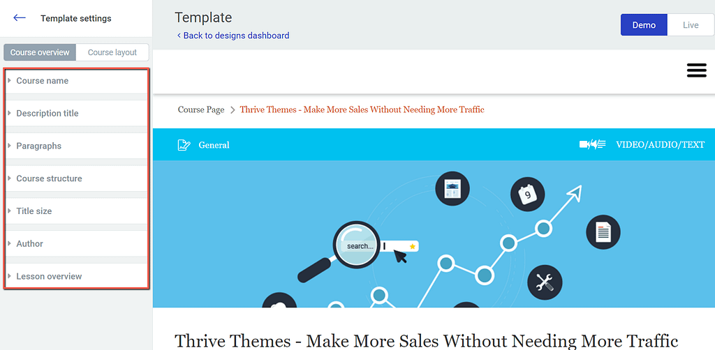Screen dimensions: 715x350
Task: Switch preview to Live mode
Action: [690, 25]
